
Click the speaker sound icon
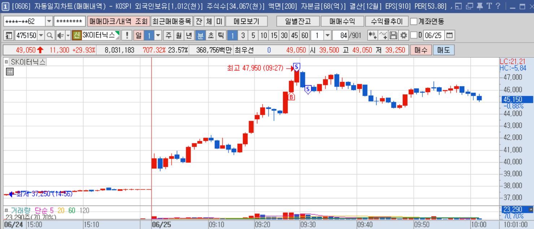[x=60, y=35]
